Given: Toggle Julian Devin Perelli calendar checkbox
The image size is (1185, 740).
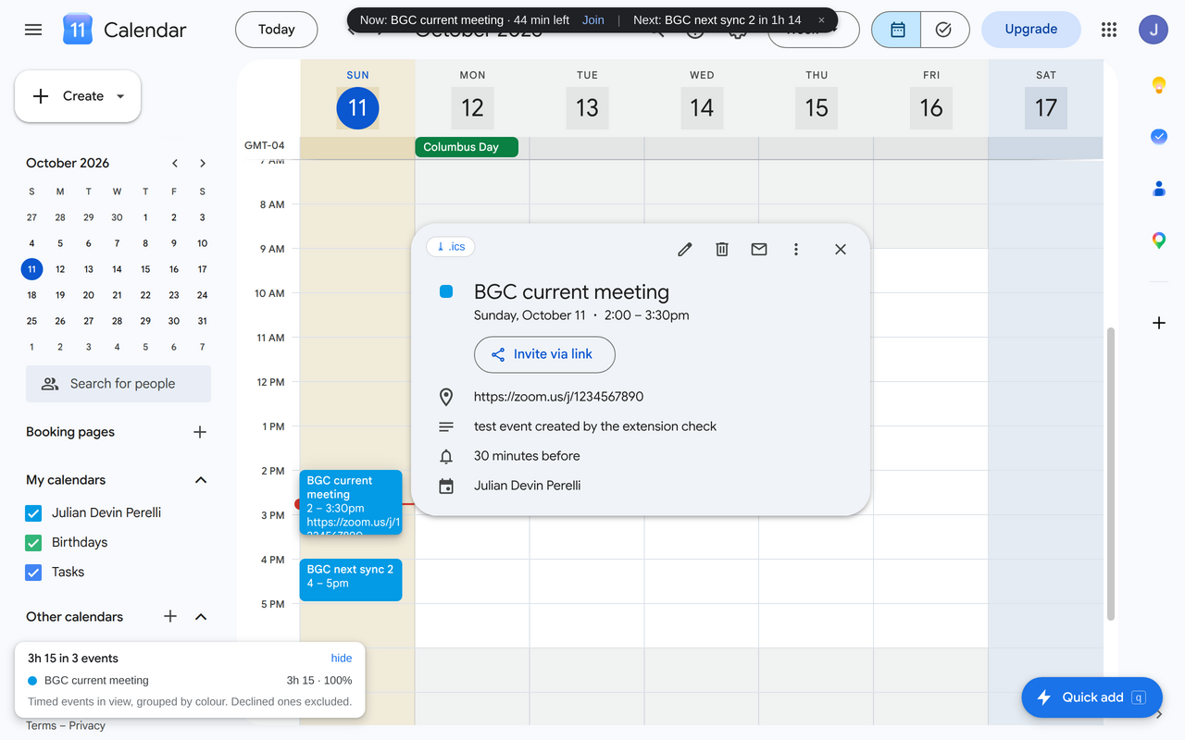Looking at the screenshot, I should (x=33, y=513).
